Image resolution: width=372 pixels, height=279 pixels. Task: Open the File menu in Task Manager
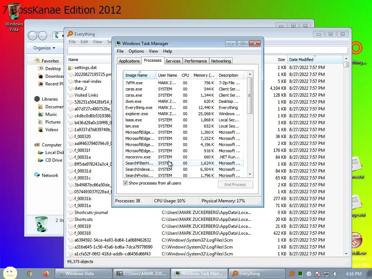click(120, 51)
